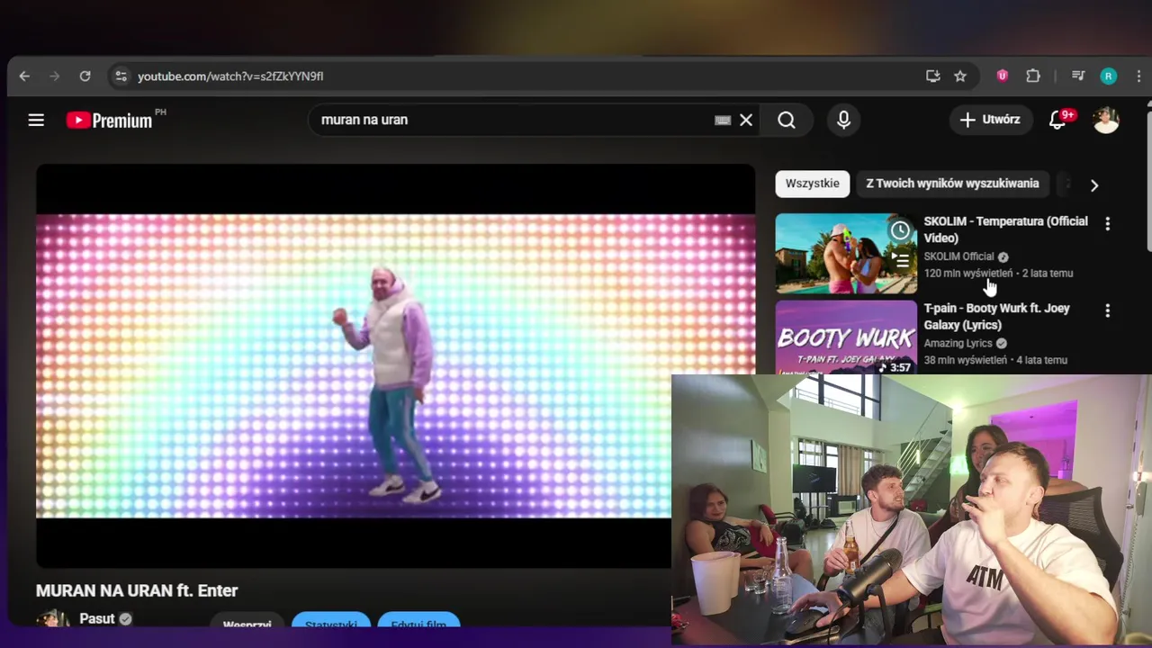This screenshot has height=648, width=1152.
Task: Start voice search with microphone
Action: (843, 120)
